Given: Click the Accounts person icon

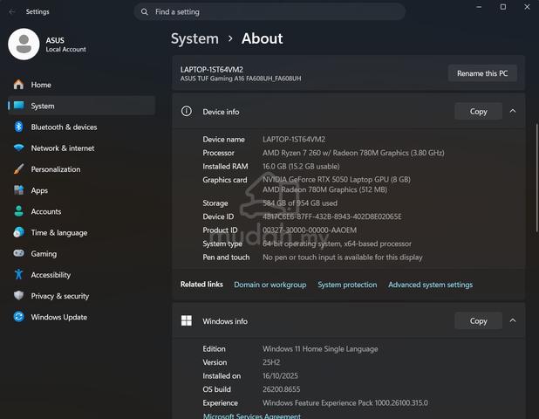Looking at the screenshot, I should pos(18,211).
